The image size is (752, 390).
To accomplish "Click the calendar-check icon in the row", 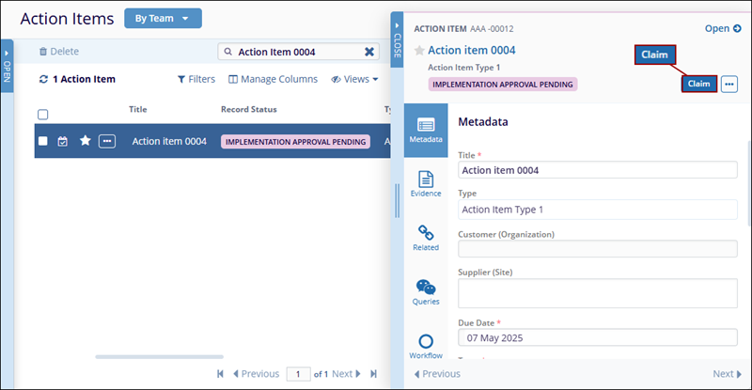I will tap(63, 141).
